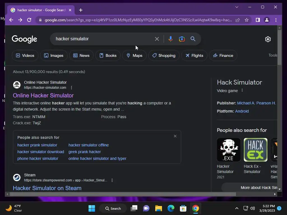Open Task View on the taskbar
The image size is (287, 215).
[134, 208]
